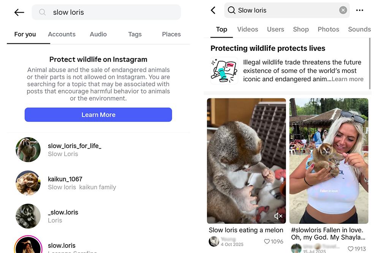Viewport: 380px width, 253px height.
Task: Clear the TikTok search with the X icon
Action: click(x=342, y=10)
